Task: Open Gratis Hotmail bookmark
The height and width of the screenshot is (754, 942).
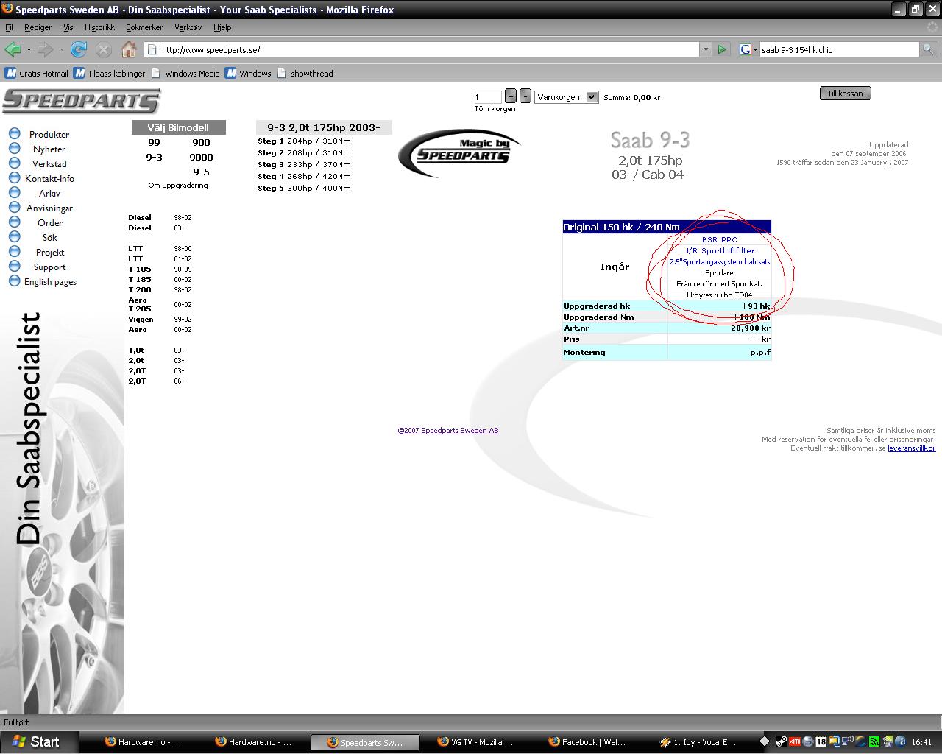Action: click(x=37, y=74)
